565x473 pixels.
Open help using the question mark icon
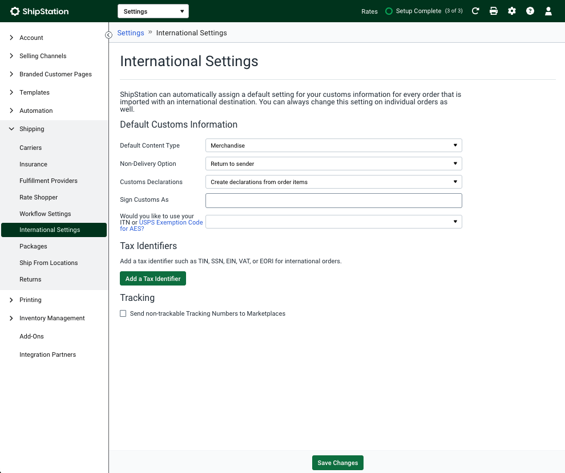coord(530,11)
